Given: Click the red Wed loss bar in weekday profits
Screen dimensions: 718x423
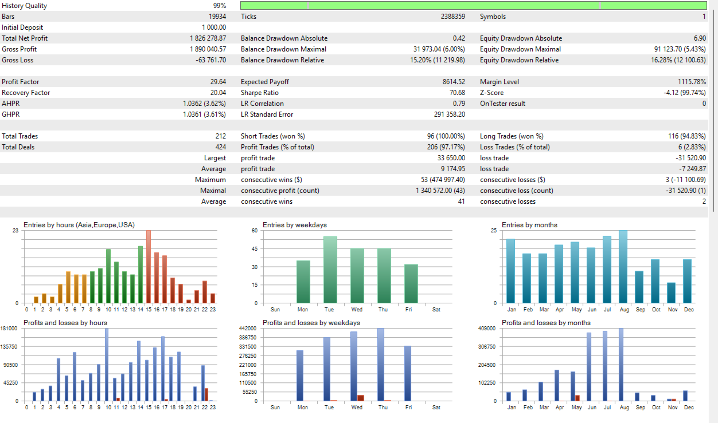Looking at the screenshot, I should (361, 398).
